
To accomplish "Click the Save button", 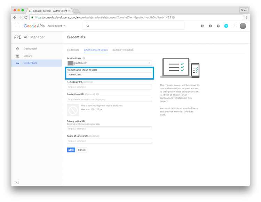I will coord(71,150).
